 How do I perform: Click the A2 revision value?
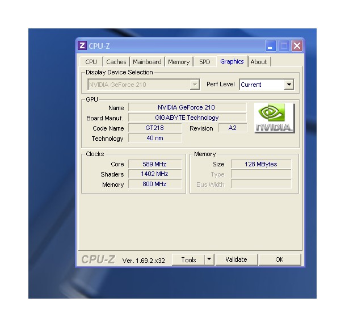(233, 128)
